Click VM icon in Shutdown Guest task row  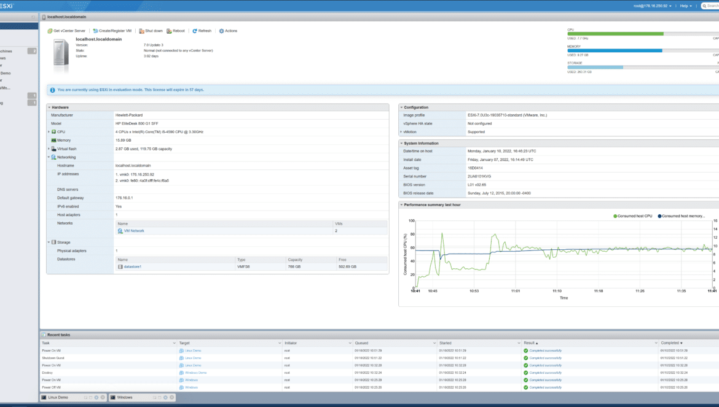pos(181,358)
